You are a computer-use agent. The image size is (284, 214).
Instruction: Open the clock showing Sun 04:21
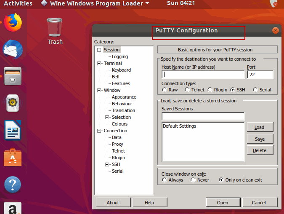[x=181, y=3]
